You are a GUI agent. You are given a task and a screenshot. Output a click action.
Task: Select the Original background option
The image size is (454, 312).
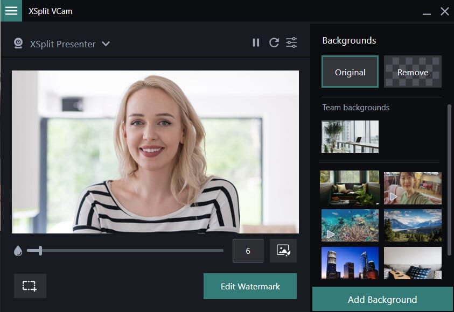click(x=350, y=72)
